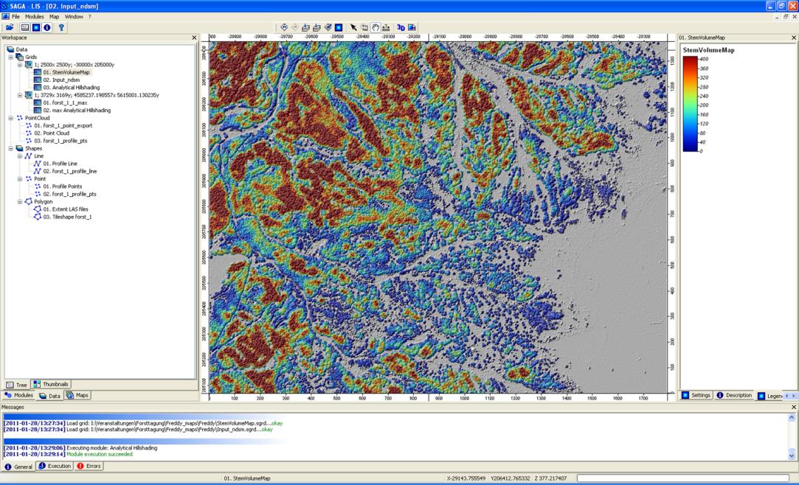This screenshot has height=485, width=799.
Task: Select the 01. Extent LAS files polygon
Action: [x=65, y=209]
